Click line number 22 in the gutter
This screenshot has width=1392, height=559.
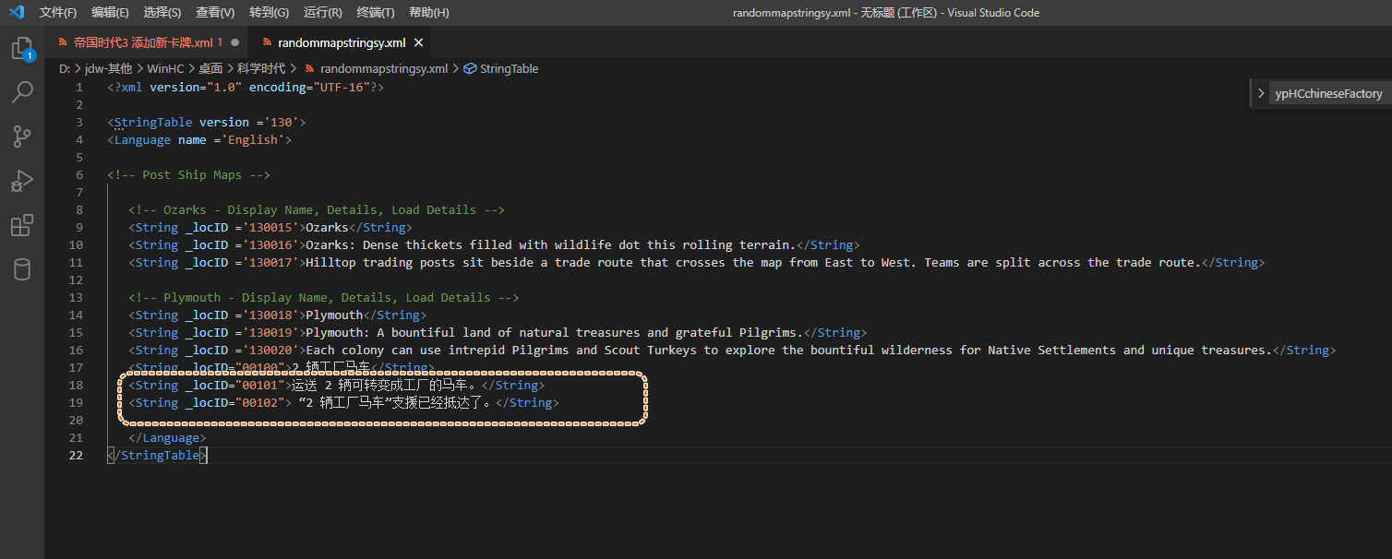(76, 456)
